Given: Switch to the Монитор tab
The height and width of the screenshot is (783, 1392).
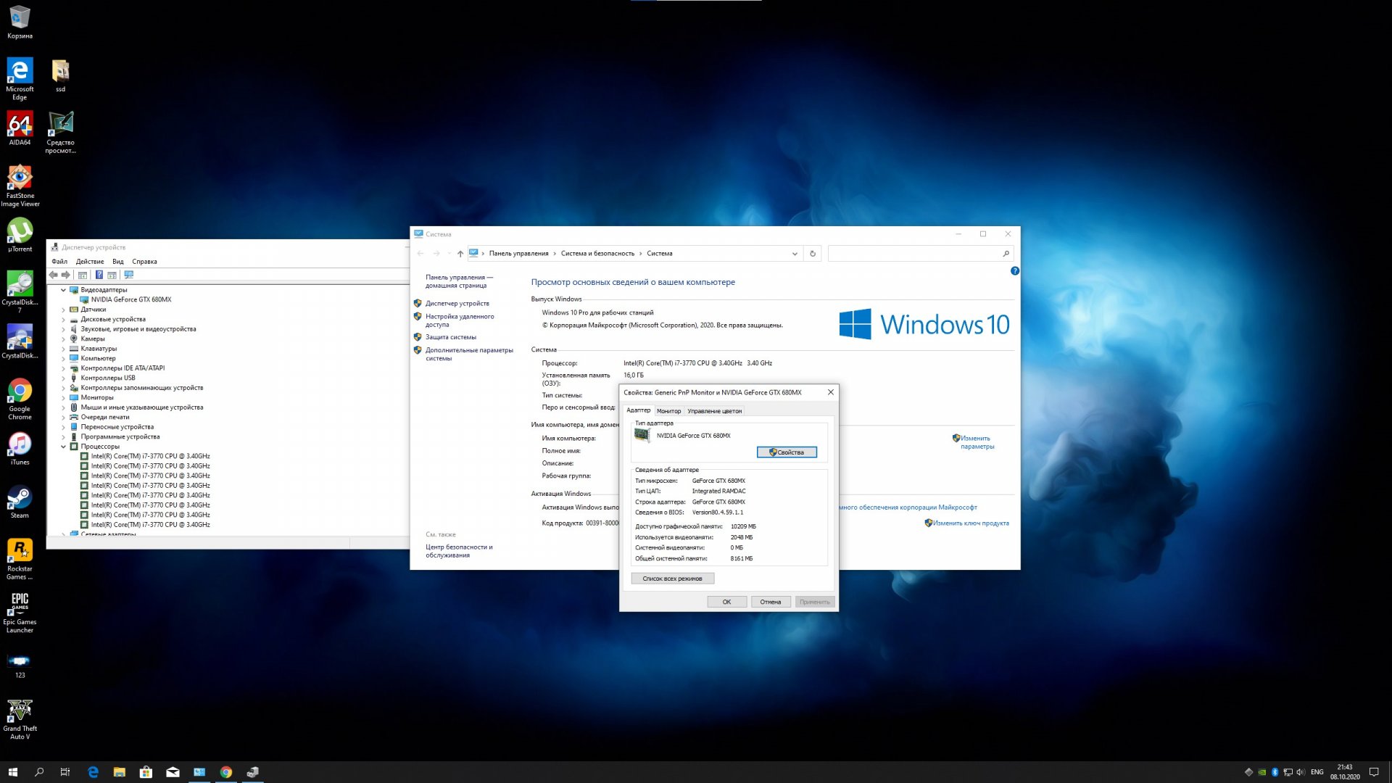Looking at the screenshot, I should pos(668,411).
